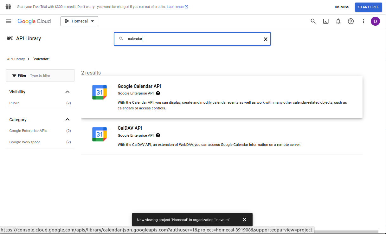Open the Homecal project selector dropdown

point(79,21)
